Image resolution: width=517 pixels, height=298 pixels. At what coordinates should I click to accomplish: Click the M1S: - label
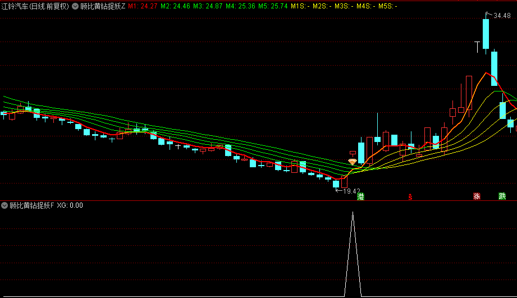tap(300, 6)
